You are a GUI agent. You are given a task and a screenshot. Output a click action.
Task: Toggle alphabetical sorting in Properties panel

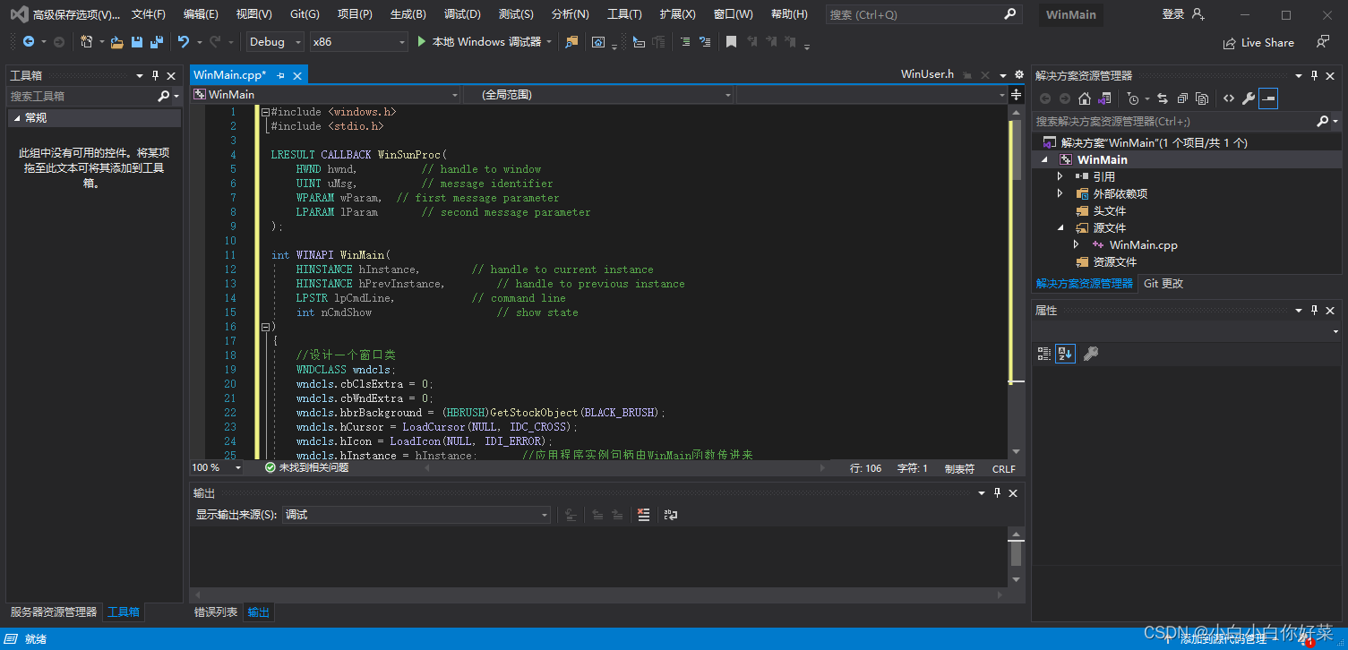pyautogui.click(x=1064, y=354)
